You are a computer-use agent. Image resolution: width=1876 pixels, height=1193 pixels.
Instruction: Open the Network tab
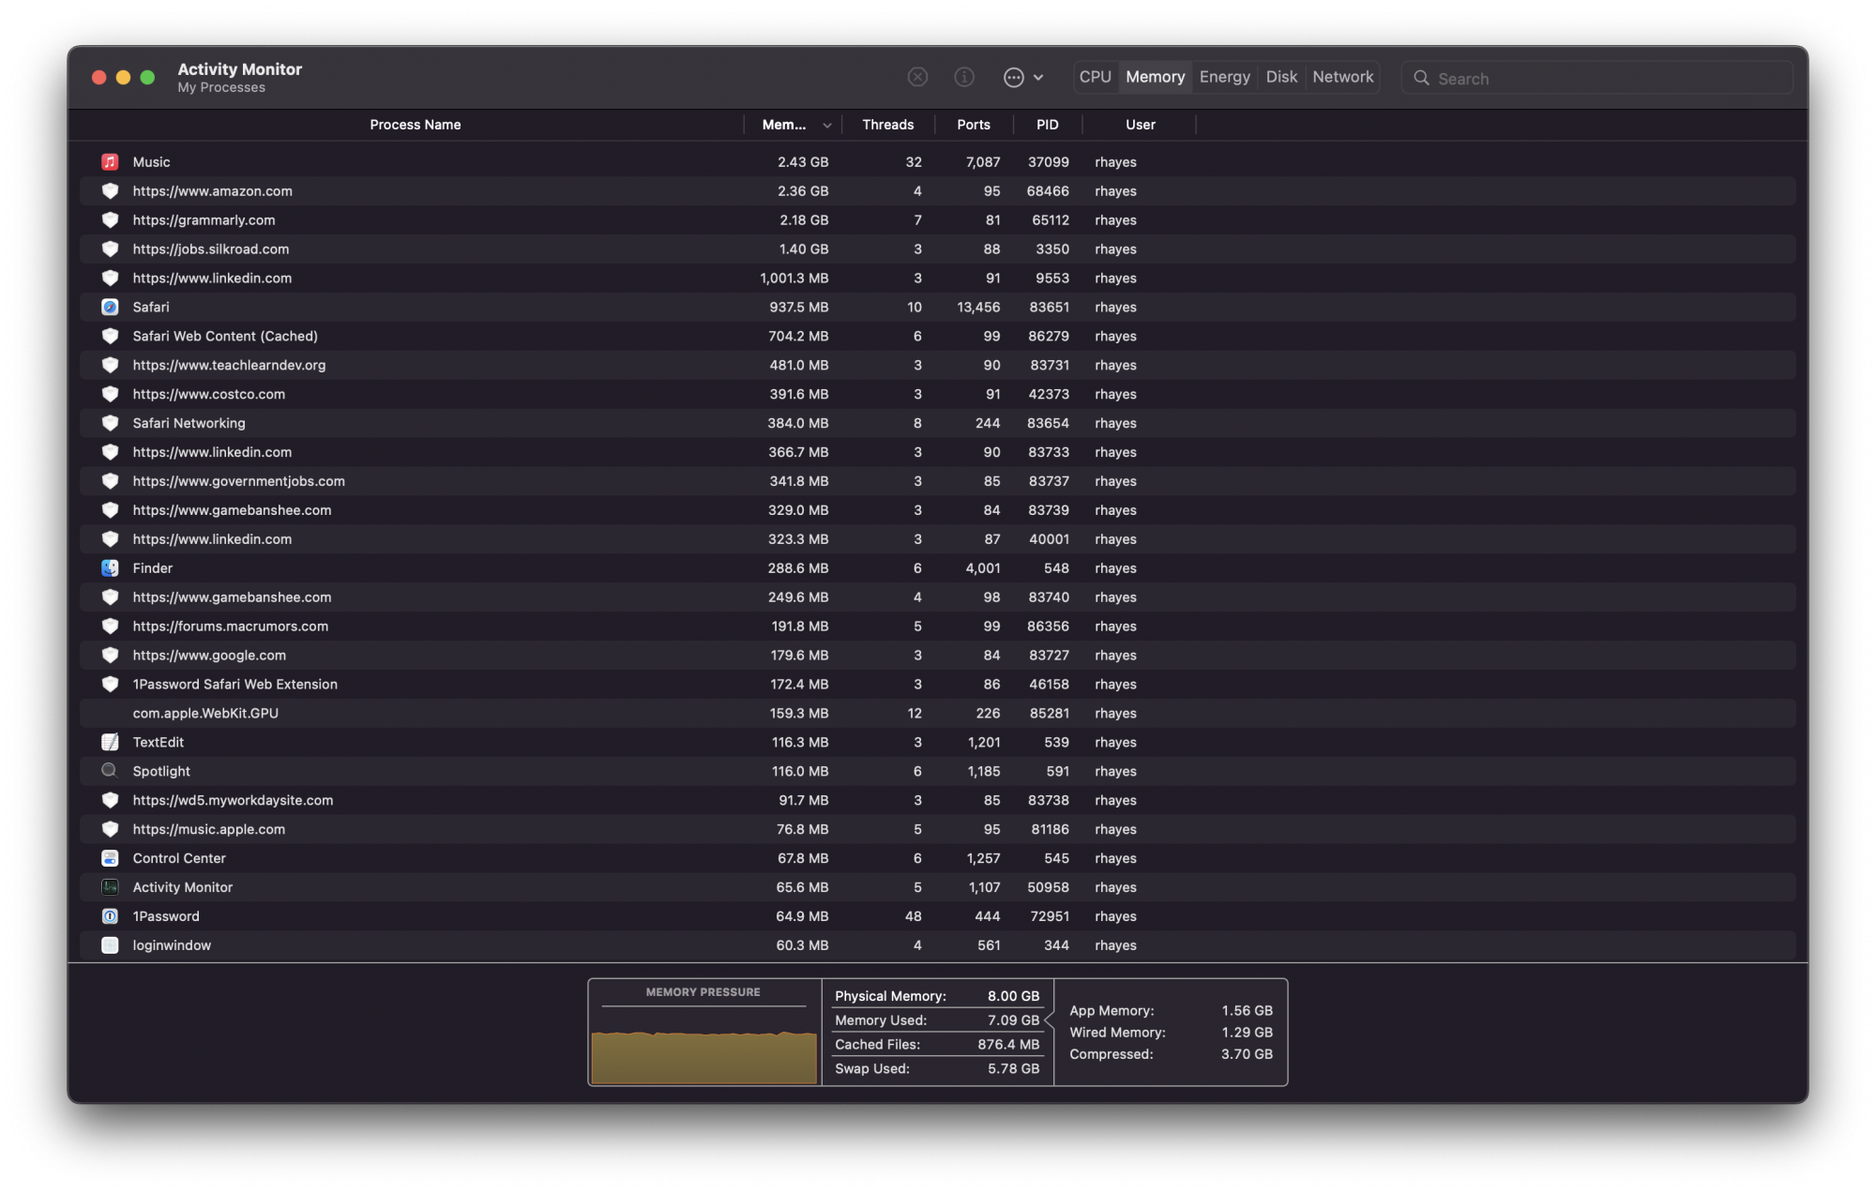click(x=1342, y=77)
